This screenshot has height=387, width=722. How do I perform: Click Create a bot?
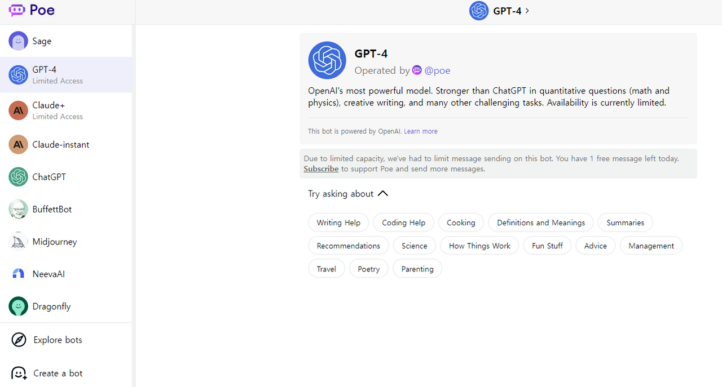[58, 373]
